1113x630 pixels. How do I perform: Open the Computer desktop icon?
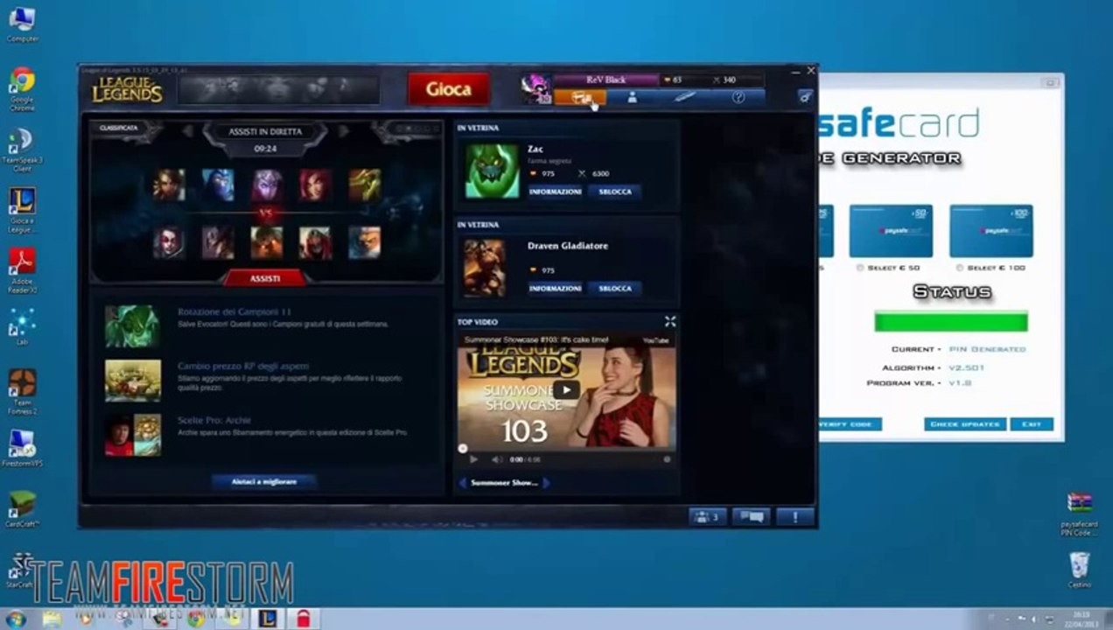pyautogui.click(x=22, y=24)
